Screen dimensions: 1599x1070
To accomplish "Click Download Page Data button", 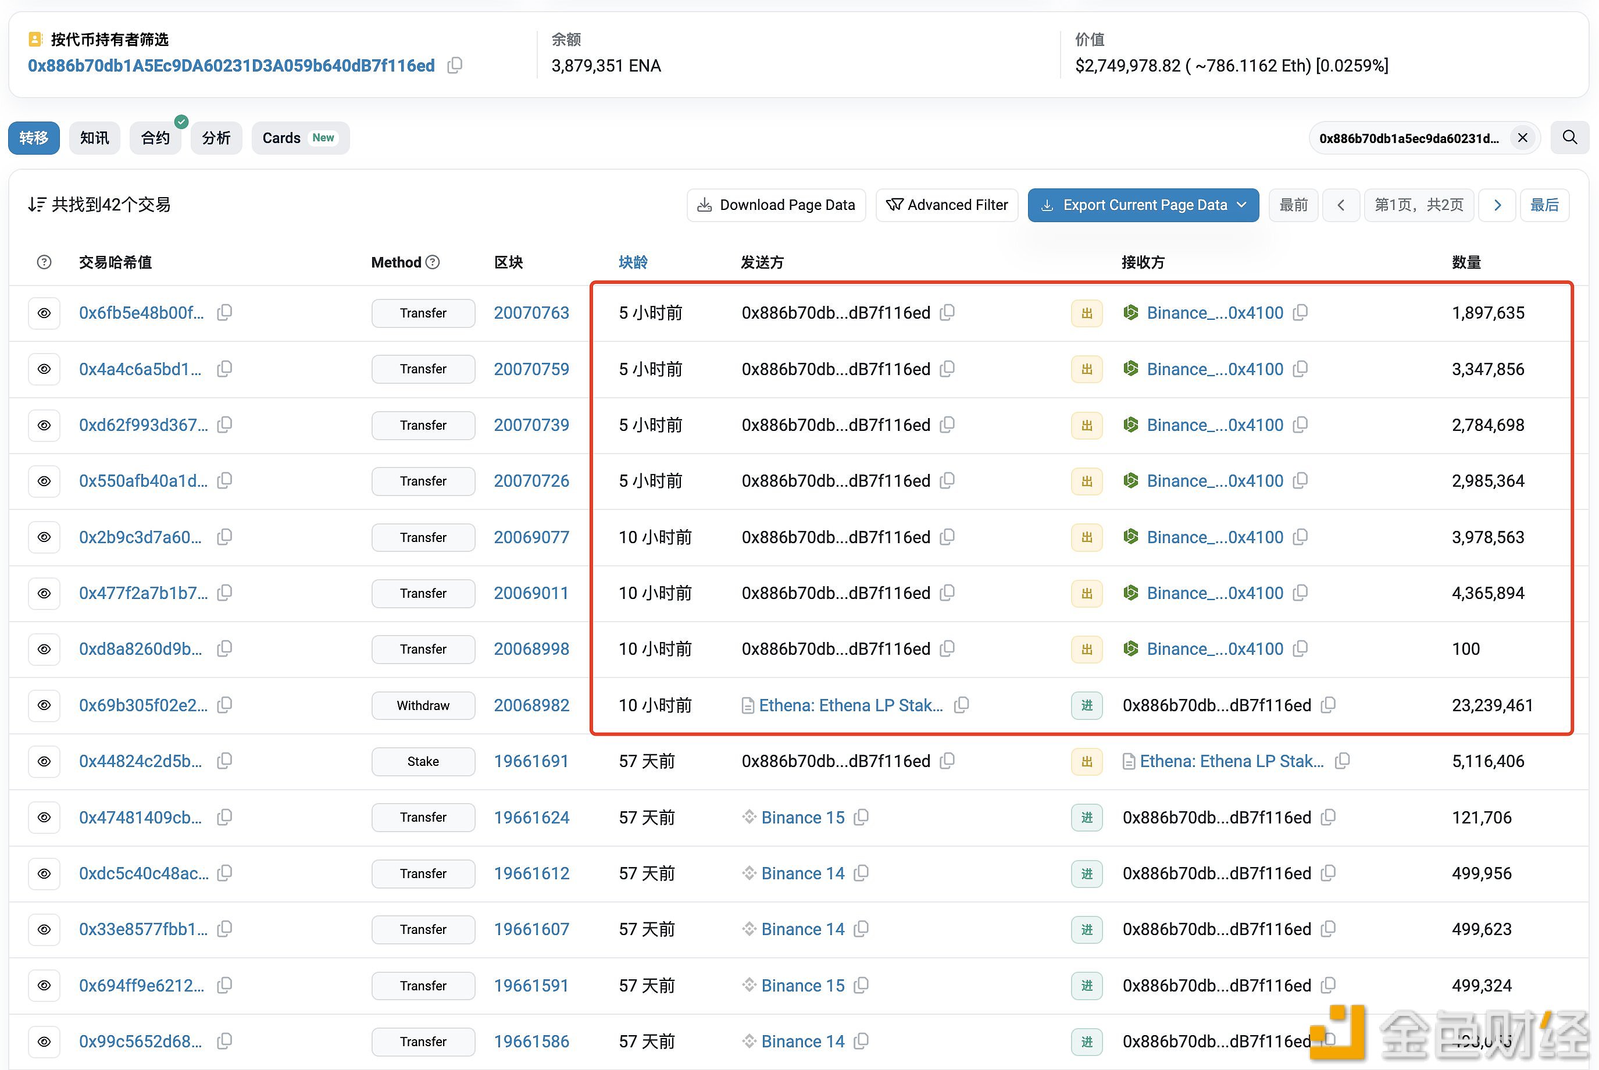I will [776, 205].
